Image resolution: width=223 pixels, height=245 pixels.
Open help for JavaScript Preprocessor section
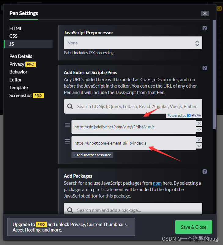pyautogui.click(x=204, y=28)
